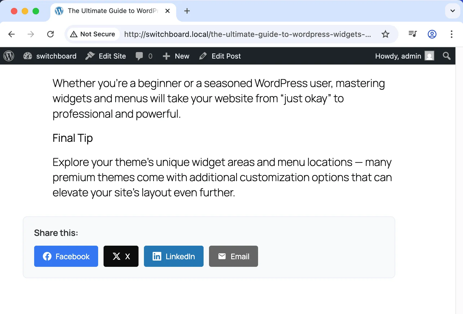Click the Chrome profile avatar icon
The width and height of the screenshot is (463, 314).
432,34
